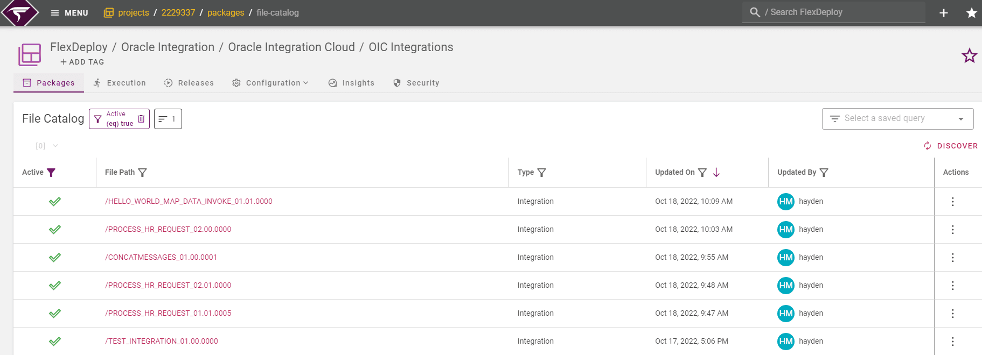Open actions menu for HELLO_WORLD_MAP_DATA_INVOKE row
Screen dimensions: 982x355
(952, 202)
